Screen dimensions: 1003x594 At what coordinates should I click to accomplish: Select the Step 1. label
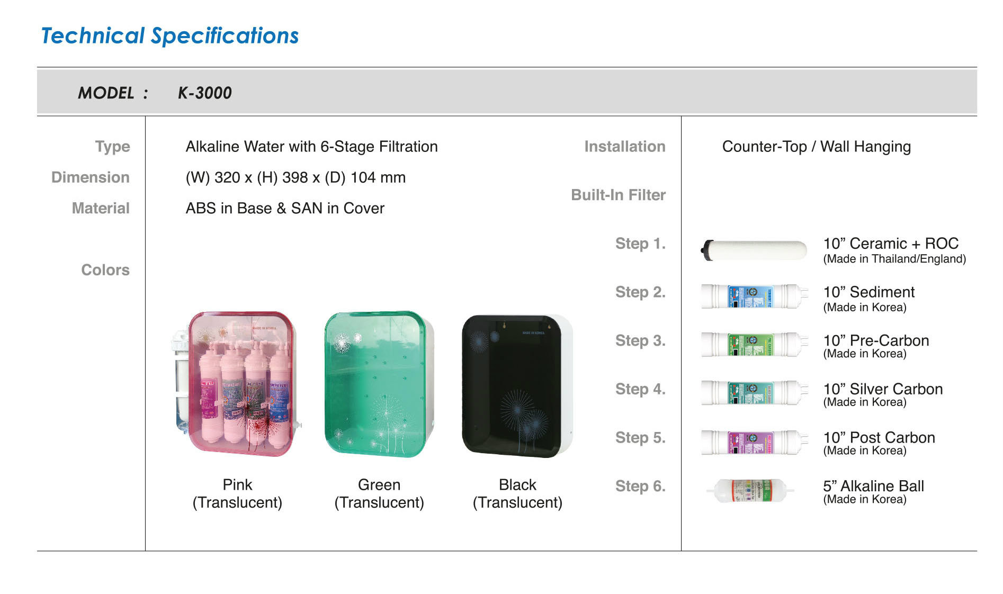[x=640, y=244]
